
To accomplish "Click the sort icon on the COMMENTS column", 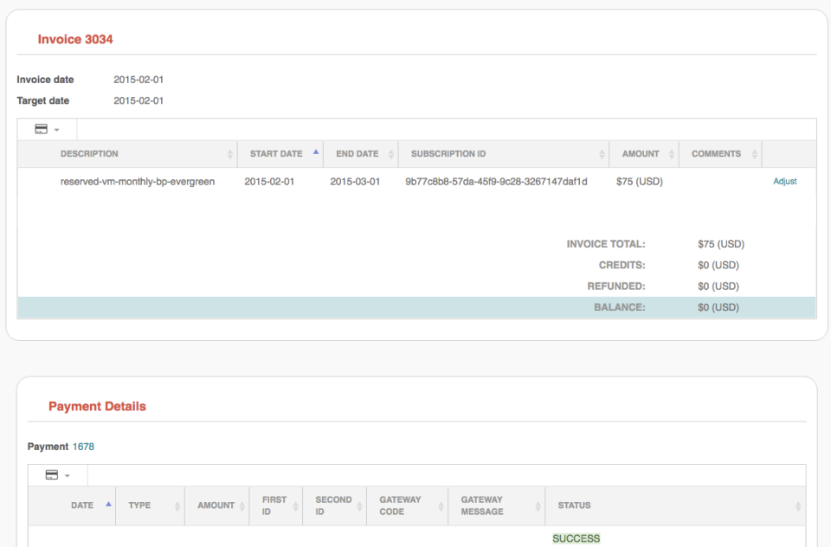I will [755, 152].
